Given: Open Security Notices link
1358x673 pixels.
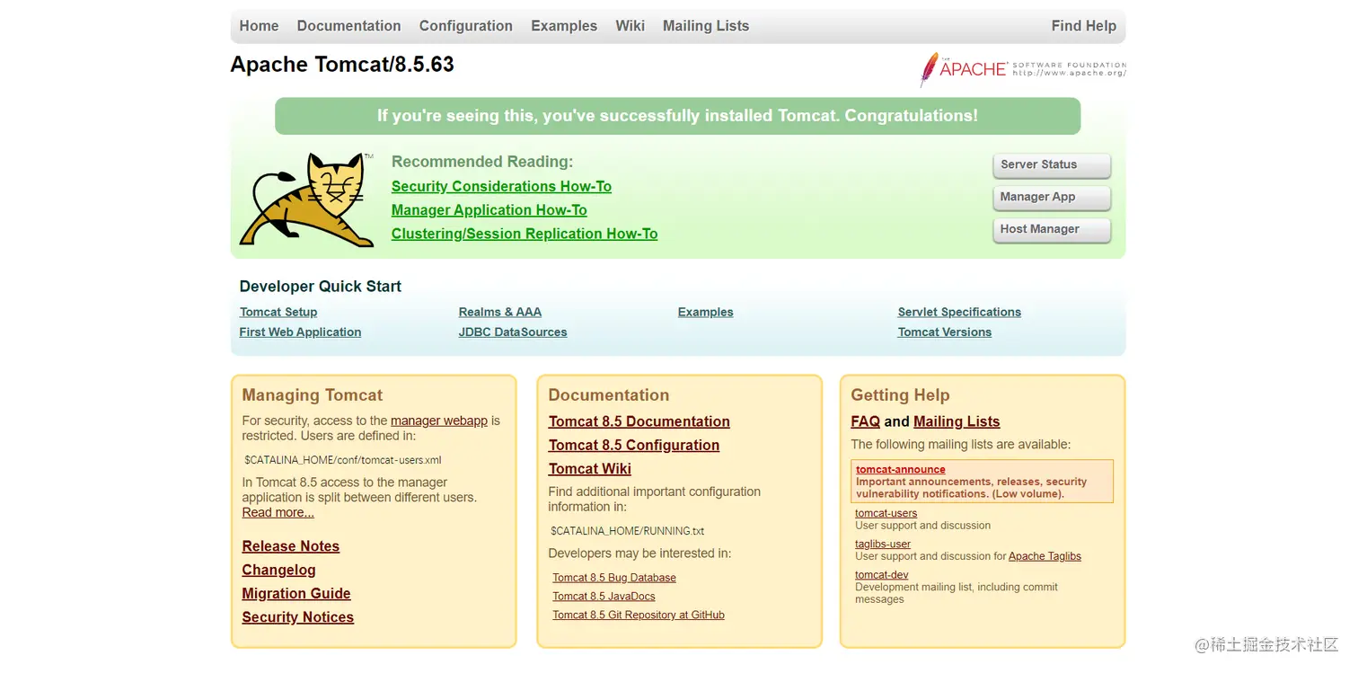Looking at the screenshot, I should click(298, 617).
